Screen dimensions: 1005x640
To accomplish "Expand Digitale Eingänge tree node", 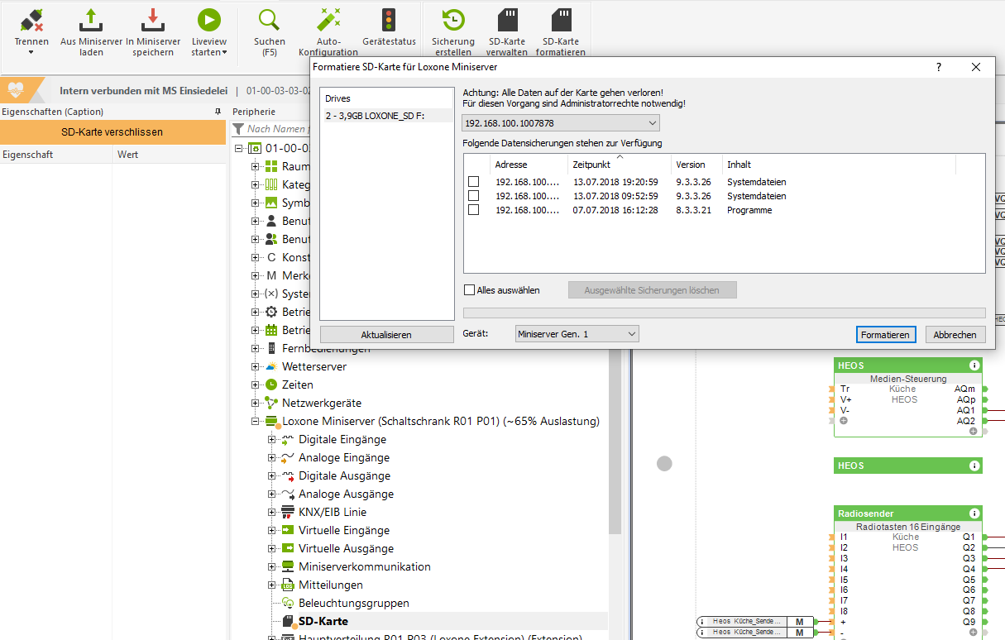I will pos(272,440).
